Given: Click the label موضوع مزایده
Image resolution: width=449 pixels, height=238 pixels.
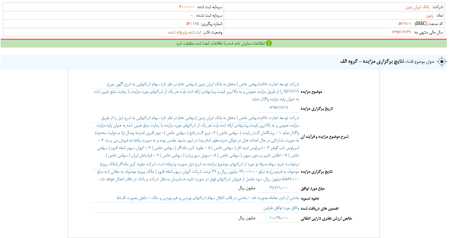Looking at the screenshot, I should 311,92.
